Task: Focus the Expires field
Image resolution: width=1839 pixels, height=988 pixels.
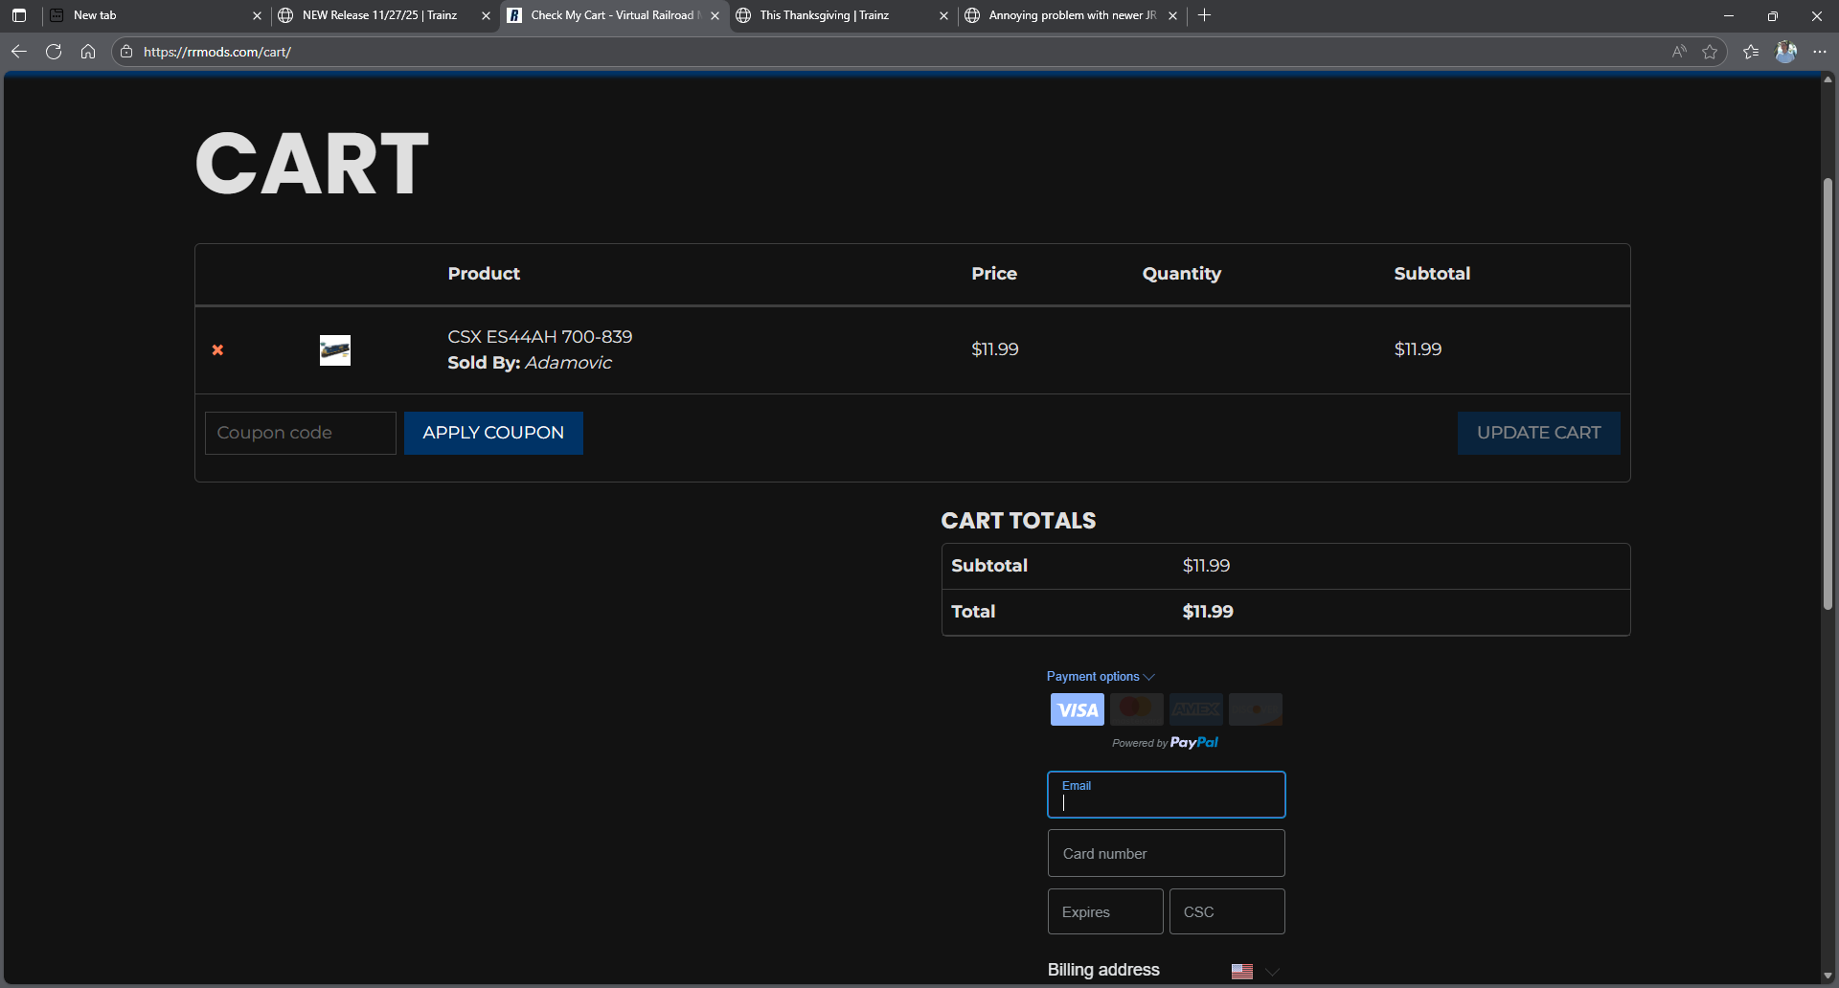Action: coord(1105,911)
